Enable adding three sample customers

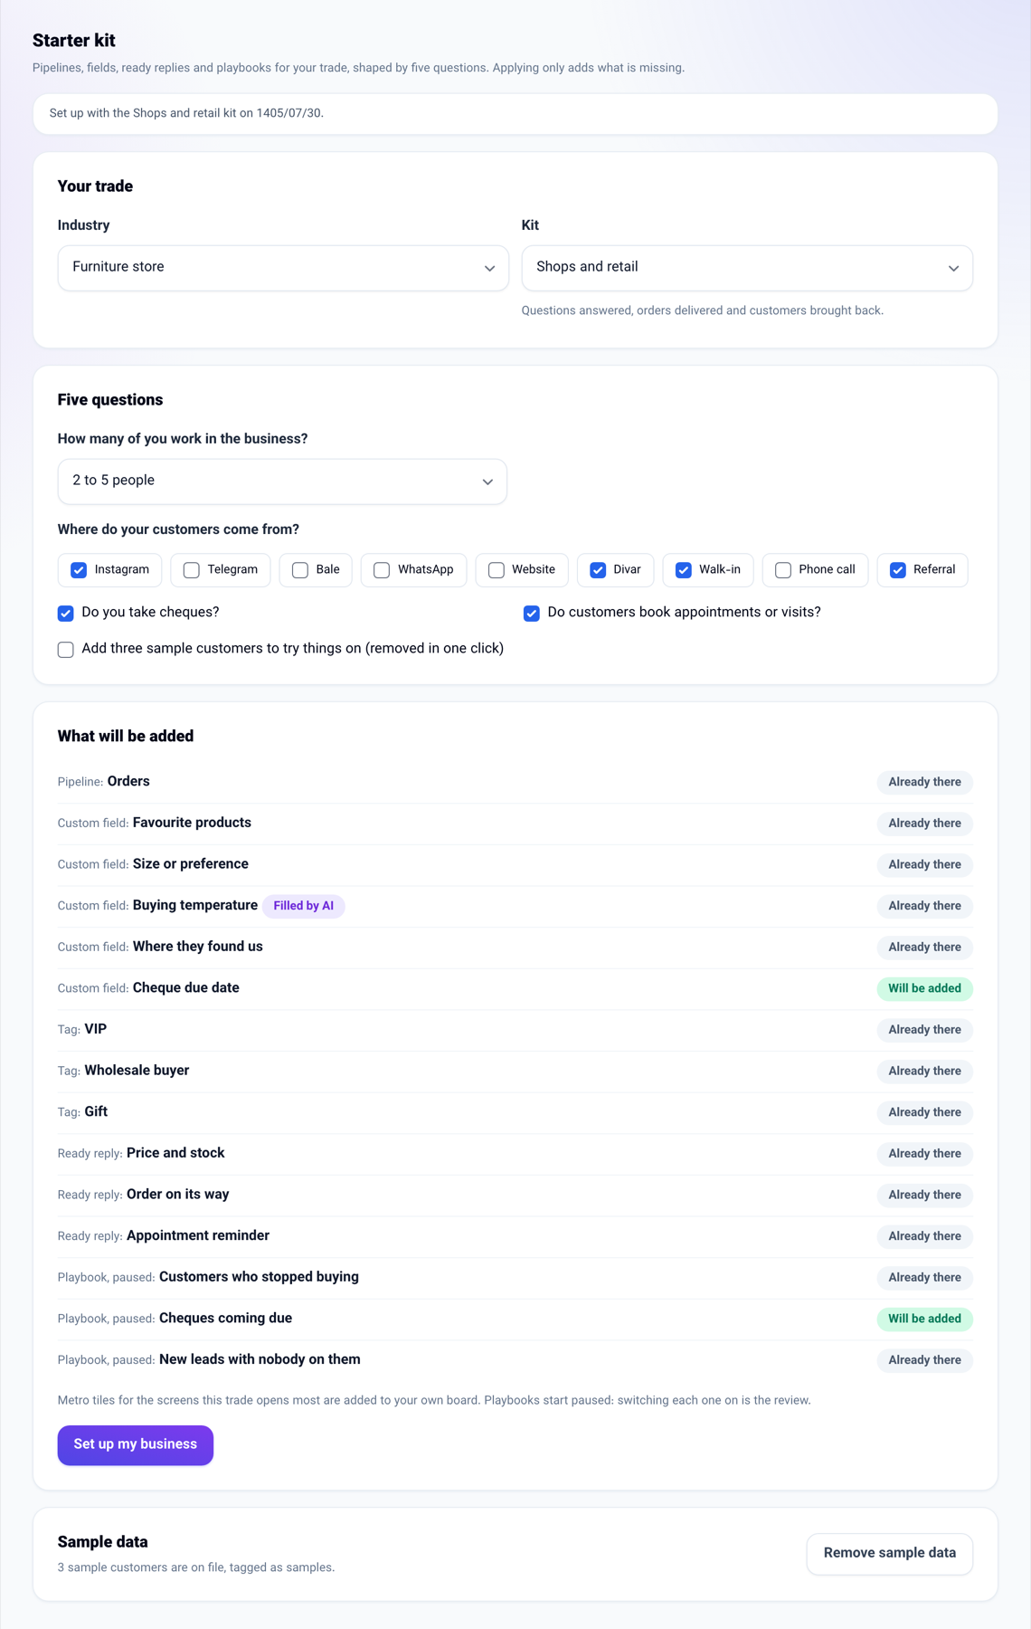pyautogui.click(x=66, y=650)
